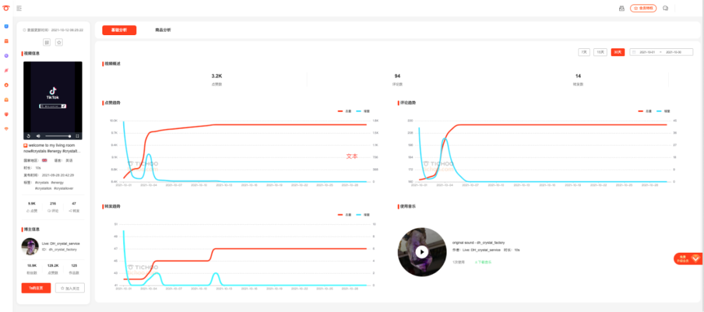Select the 15天 time range

(x=600, y=52)
